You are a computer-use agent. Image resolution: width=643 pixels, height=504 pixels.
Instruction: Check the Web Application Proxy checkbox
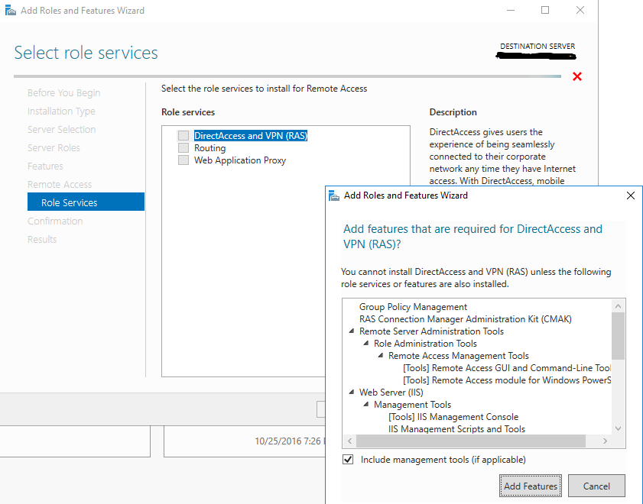pyautogui.click(x=183, y=160)
